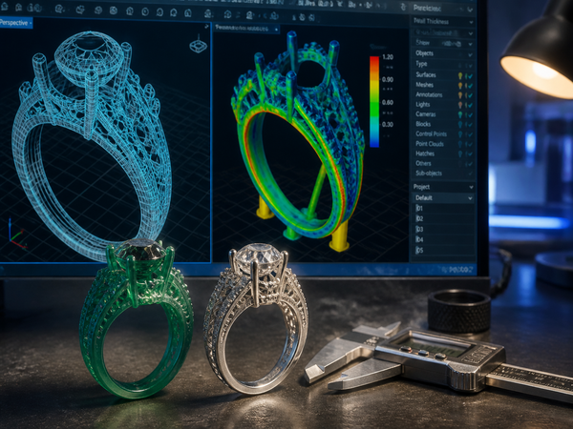Click the XYZ axis gizmo in Perspective viewport

tap(16, 235)
